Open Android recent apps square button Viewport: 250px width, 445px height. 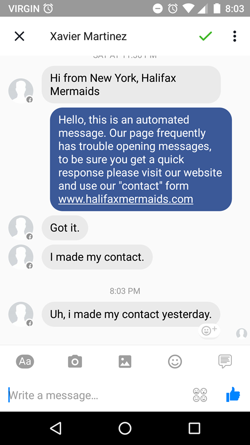coord(194,428)
